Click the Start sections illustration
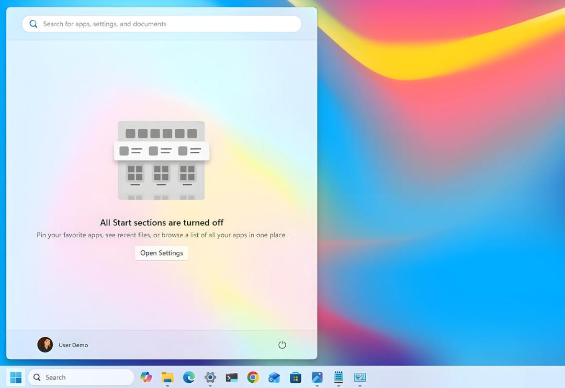This screenshot has height=388, width=565. click(x=162, y=160)
